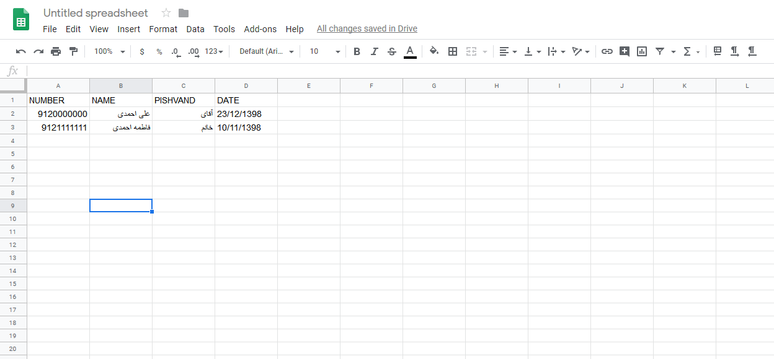Screen dimensions: 774x359
Task: Star the Untitled spreadsheet
Action: [x=166, y=13]
